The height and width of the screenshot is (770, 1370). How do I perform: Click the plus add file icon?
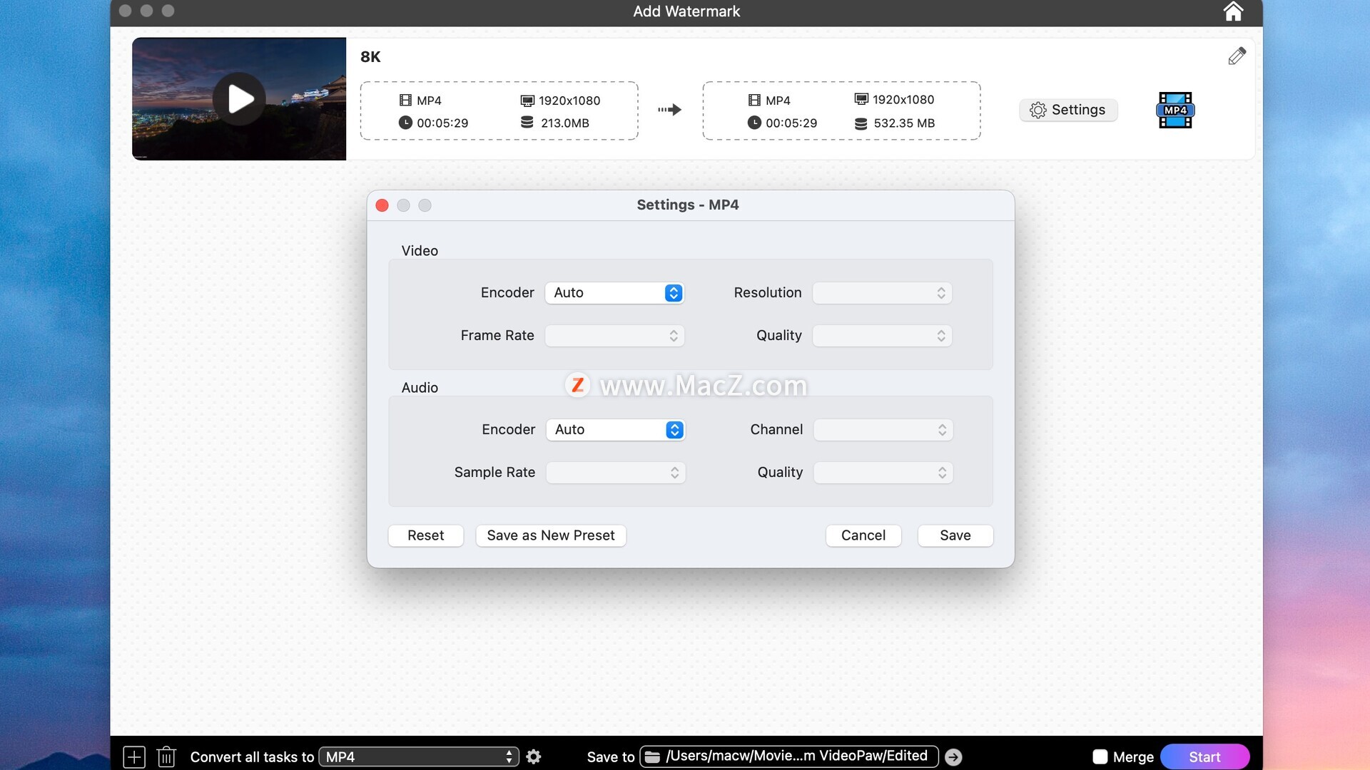pyautogui.click(x=134, y=756)
